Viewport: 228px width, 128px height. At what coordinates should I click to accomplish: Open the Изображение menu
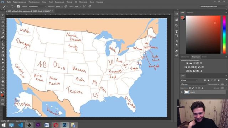coord(34,2)
